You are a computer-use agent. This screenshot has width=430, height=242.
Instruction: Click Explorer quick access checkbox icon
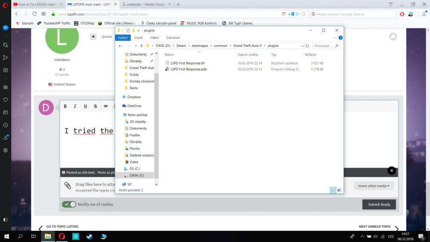point(128,31)
